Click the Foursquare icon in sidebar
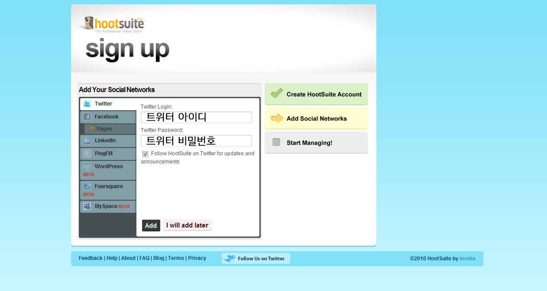Screen dimensions: 547x291 87,186
